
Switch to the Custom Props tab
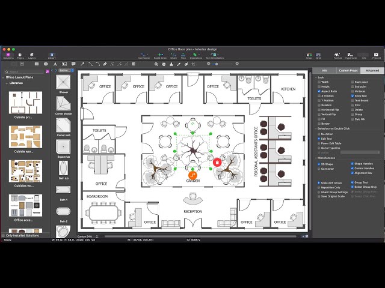pos(348,71)
